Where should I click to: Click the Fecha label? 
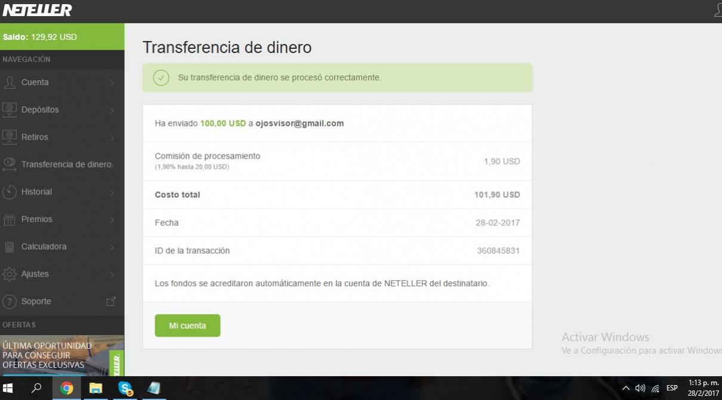166,223
